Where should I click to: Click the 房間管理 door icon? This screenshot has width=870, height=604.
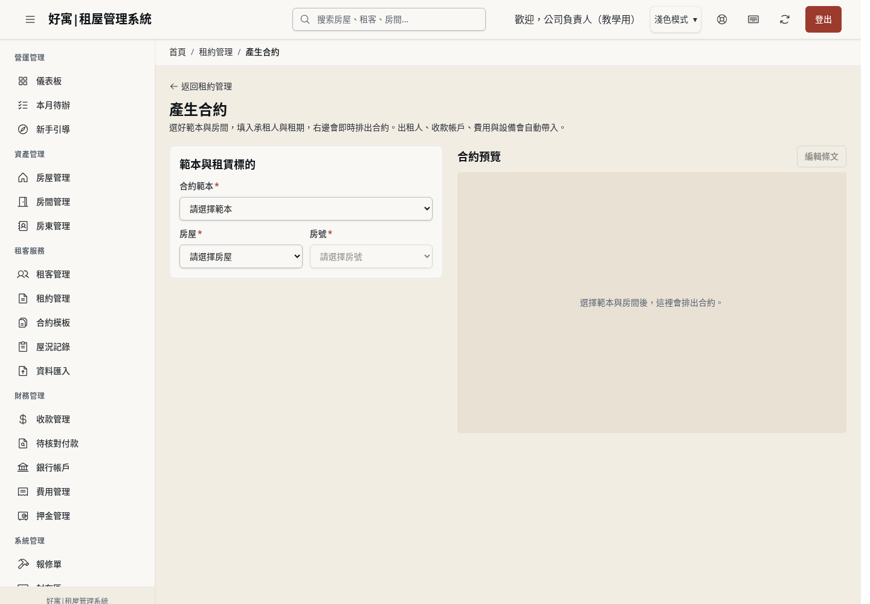(23, 202)
